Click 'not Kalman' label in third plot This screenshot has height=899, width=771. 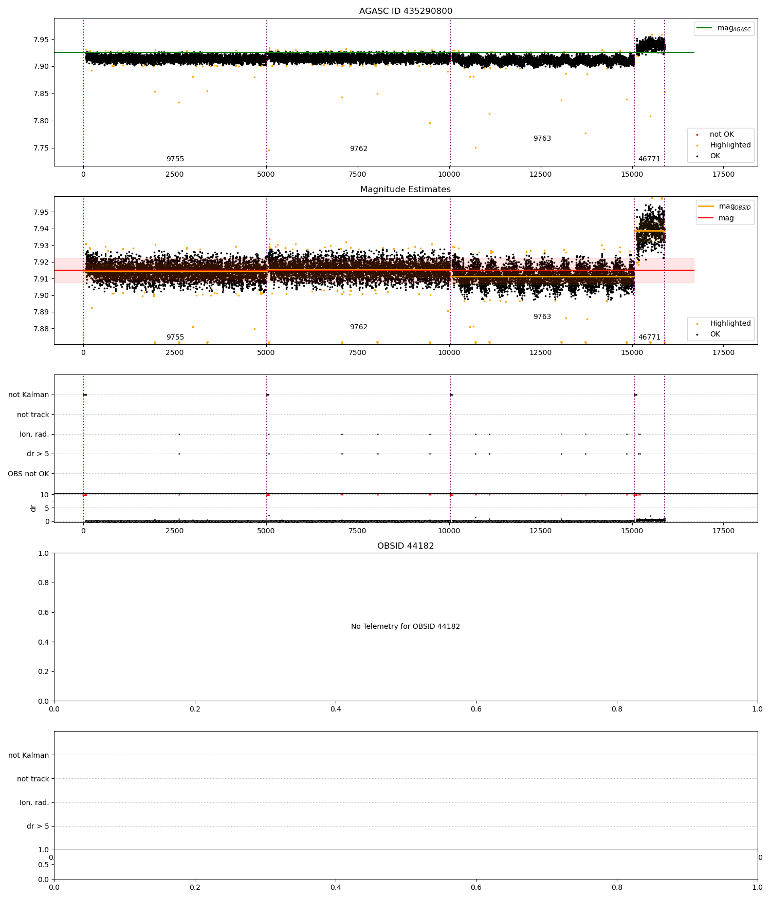(29, 395)
